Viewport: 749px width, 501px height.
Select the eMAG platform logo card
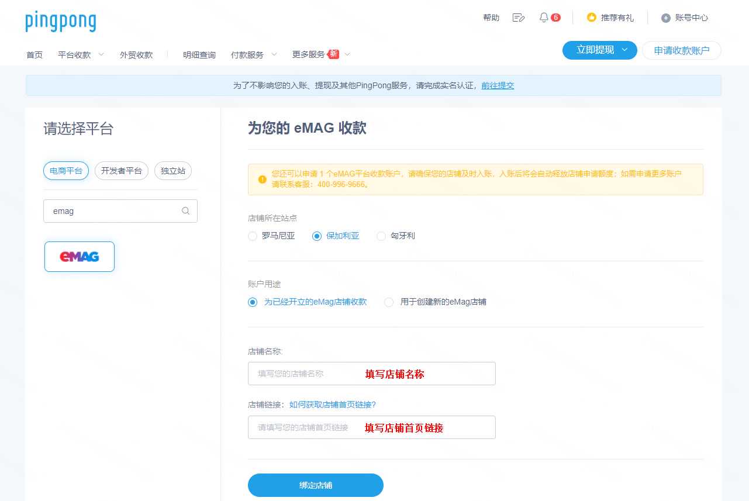pyautogui.click(x=80, y=257)
